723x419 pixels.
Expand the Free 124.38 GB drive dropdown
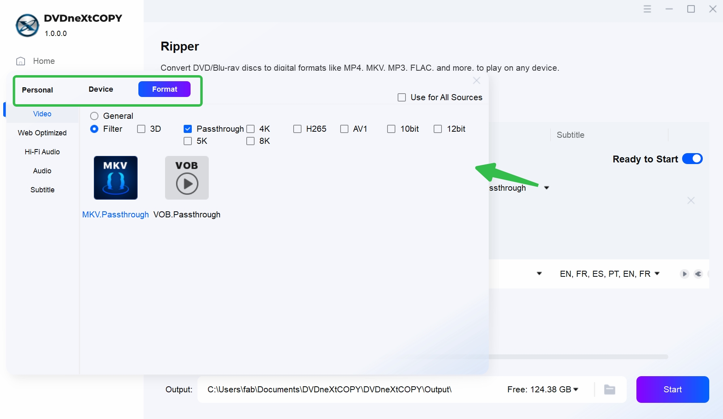click(x=576, y=390)
